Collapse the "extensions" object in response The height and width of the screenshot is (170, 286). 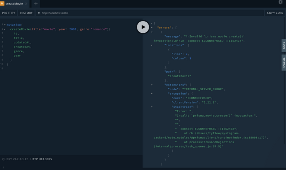click(152, 85)
